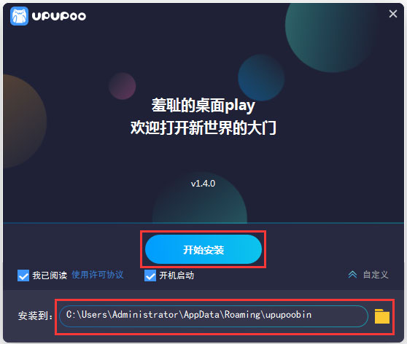This screenshot has width=407, height=344.
Task: Click the 安装到 label
Action: [x=35, y=316]
